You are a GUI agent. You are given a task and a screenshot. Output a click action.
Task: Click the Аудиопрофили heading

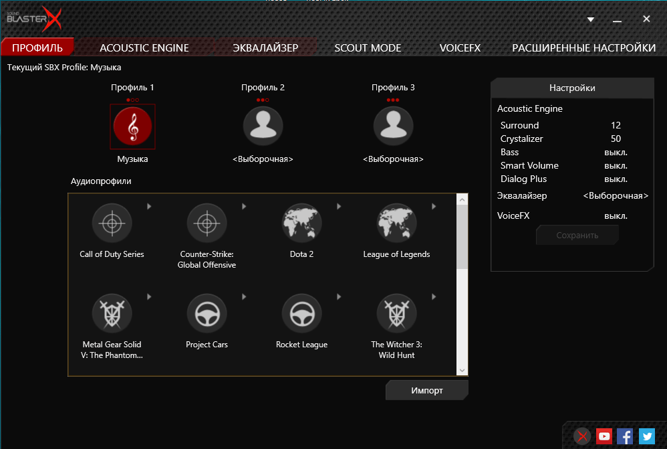[101, 181]
